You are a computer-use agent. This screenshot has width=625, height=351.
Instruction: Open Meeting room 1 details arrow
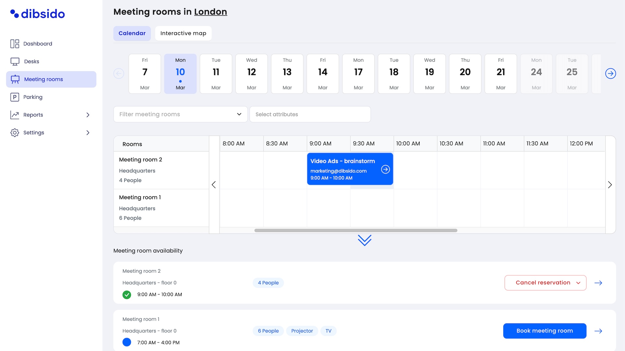(598, 331)
